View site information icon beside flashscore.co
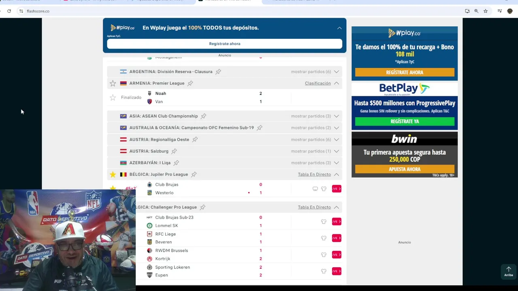This screenshot has width=518, height=291. (x=21, y=11)
